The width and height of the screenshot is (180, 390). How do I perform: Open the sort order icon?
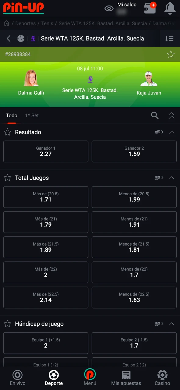(169, 38)
